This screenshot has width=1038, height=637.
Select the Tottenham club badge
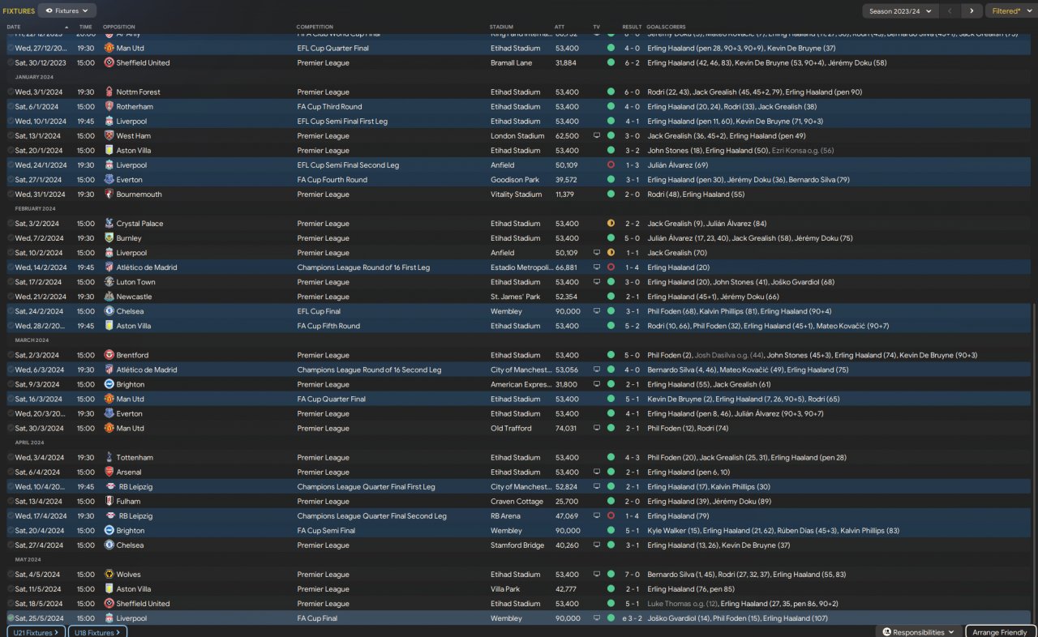(109, 458)
